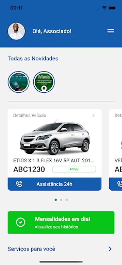
Task: Open the second news story with location pin
Action: 44,82
